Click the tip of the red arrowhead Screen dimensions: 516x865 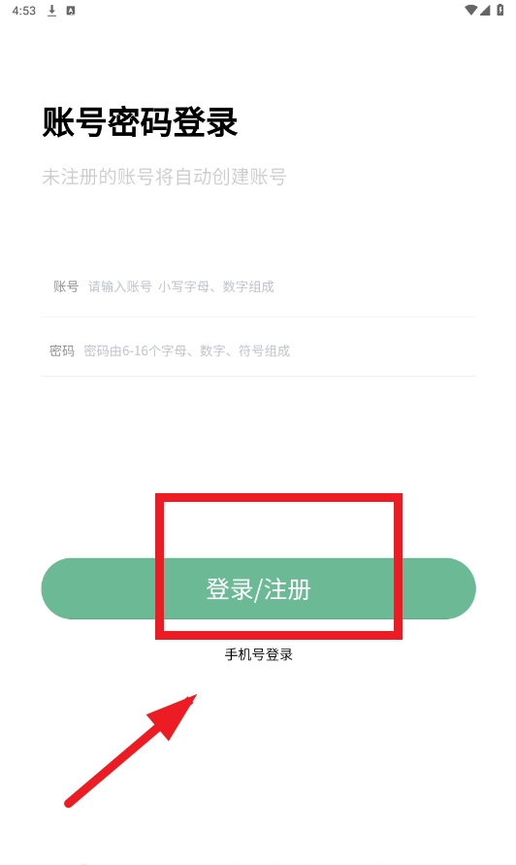(194, 697)
